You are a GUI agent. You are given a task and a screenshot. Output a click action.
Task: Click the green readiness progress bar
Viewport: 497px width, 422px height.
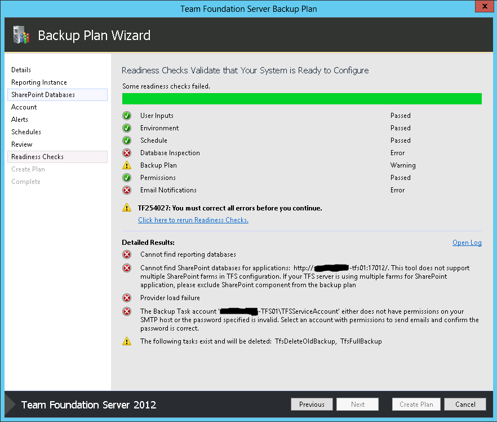tap(301, 99)
